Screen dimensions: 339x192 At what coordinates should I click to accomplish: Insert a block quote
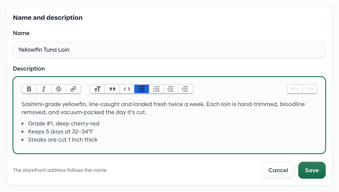(112, 89)
